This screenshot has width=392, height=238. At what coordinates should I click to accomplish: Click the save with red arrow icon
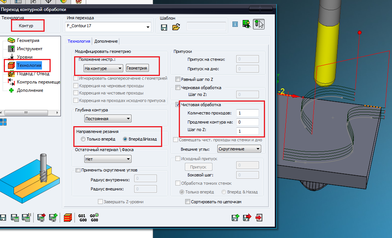pos(247,218)
